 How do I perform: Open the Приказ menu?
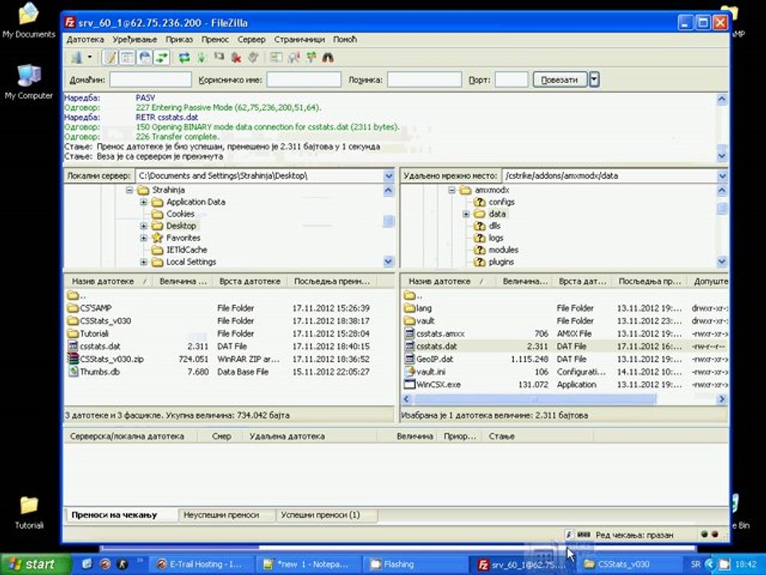click(179, 40)
